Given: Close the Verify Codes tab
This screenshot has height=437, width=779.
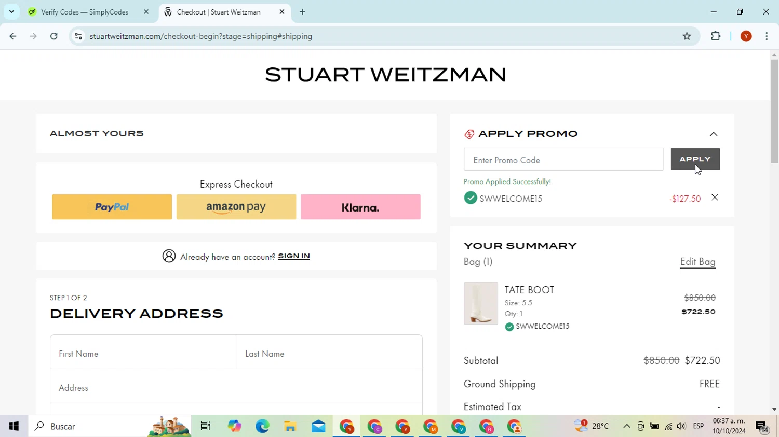Looking at the screenshot, I should [x=146, y=12].
